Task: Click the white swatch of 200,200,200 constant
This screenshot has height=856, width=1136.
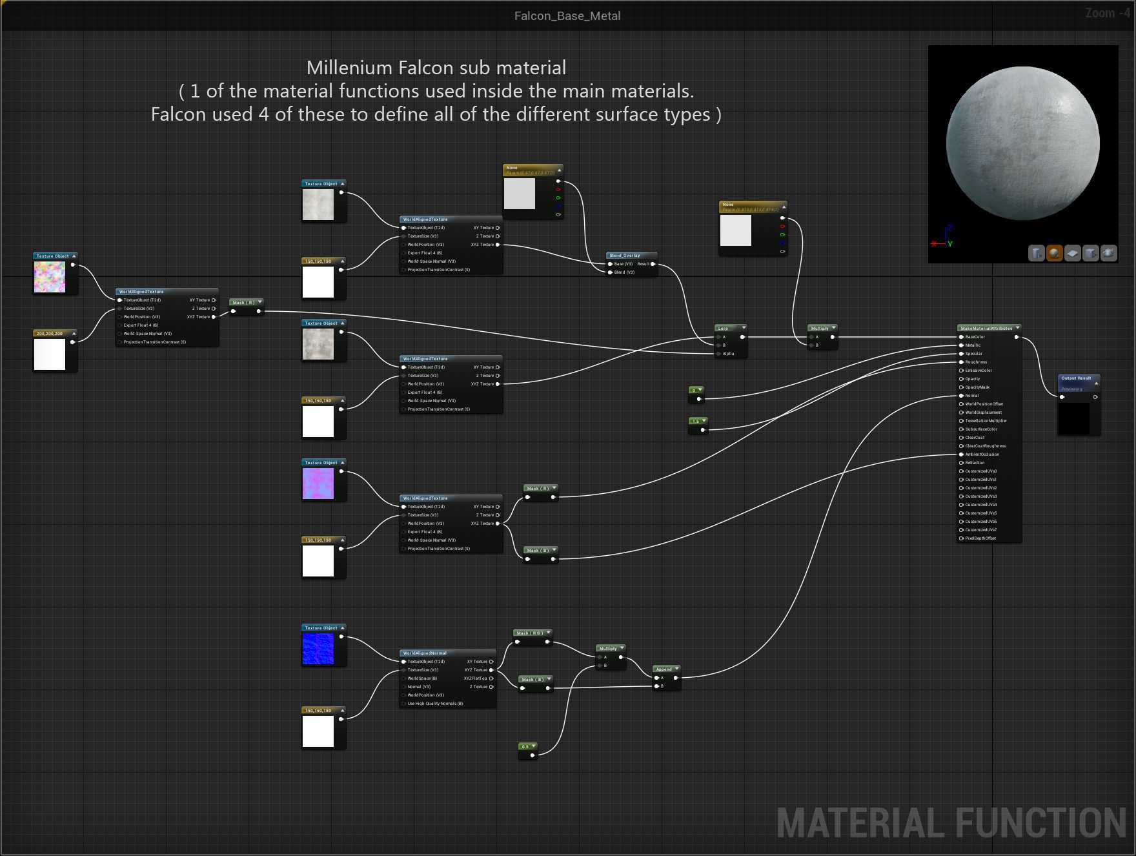Action: (50, 354)
